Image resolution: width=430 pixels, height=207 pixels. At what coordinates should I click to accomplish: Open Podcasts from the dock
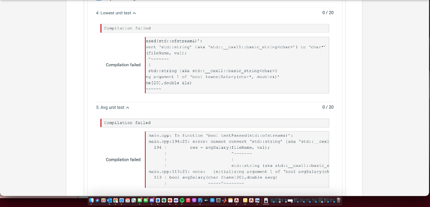click(x=194, y=200)
